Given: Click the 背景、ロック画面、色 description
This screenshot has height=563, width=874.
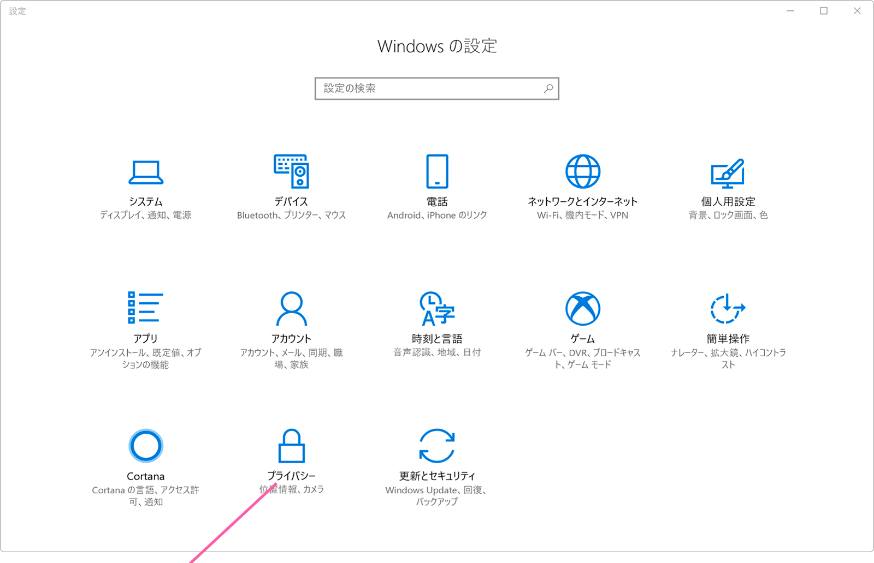Looking at the screenshot, I should [728, 215].
